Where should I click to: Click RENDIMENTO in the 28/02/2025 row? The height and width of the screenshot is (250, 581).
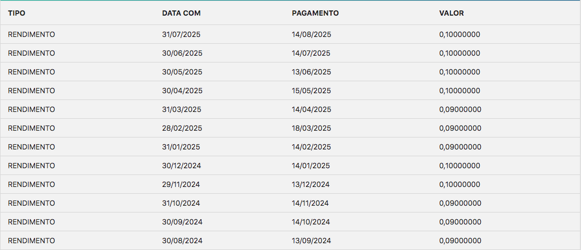[x=31, y=128]
